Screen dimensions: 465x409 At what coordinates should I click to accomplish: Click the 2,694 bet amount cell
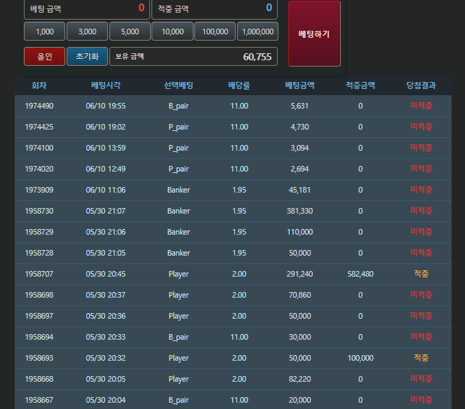(x=299, y=169)
